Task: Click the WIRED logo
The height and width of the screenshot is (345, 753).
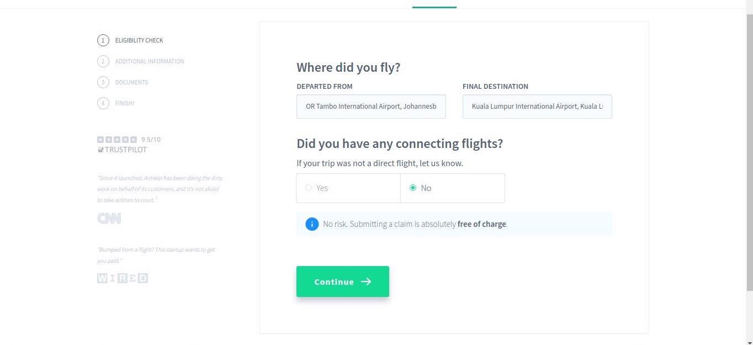Action: tap(123, 278)
